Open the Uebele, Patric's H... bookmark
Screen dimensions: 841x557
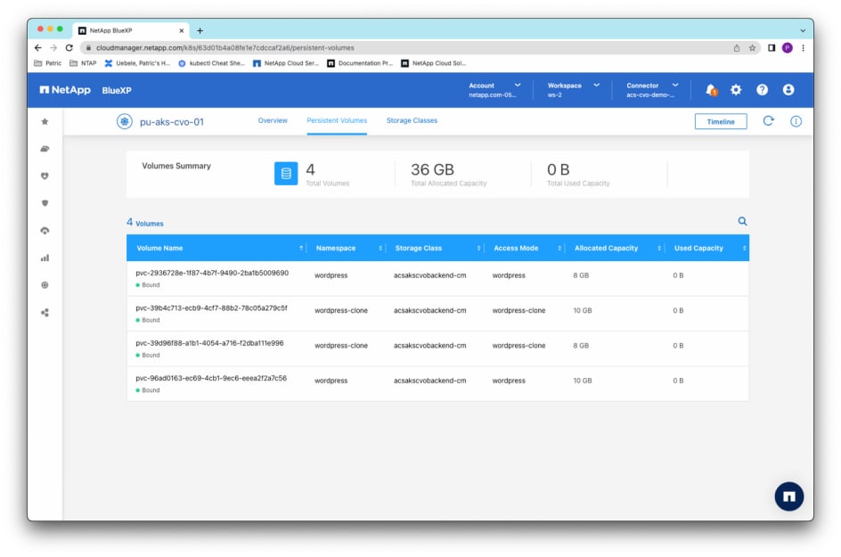pos(137,63)
